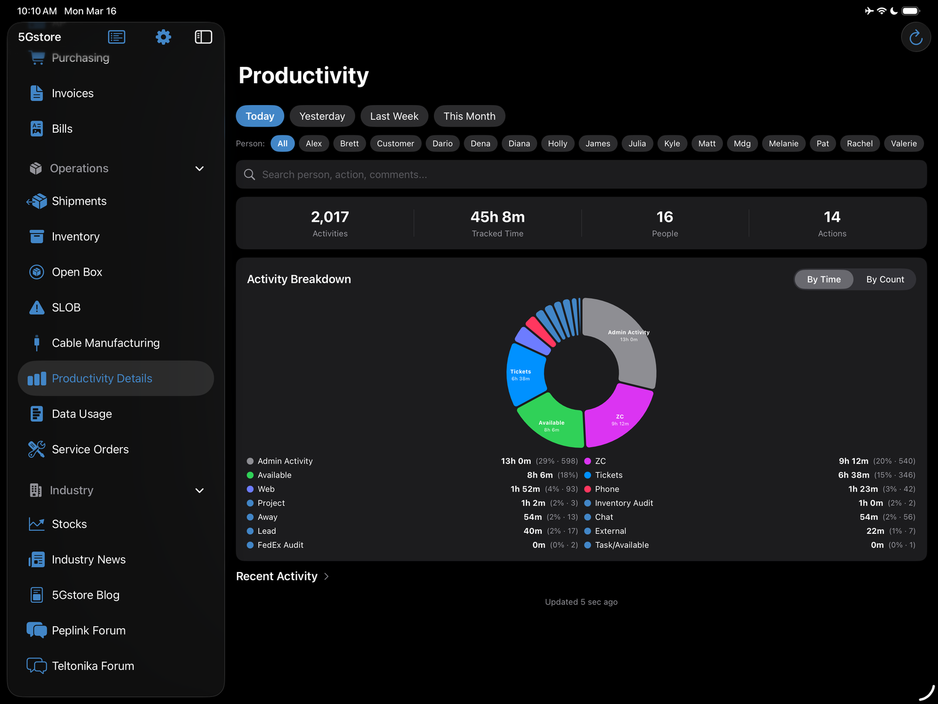Switch Activity Breakdown to By Count
Viewport: 938px width, 704px height.
pyautogui.click(x=885, y=279)
